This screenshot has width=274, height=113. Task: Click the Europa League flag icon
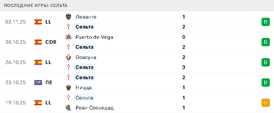click(x=38, y=83)
